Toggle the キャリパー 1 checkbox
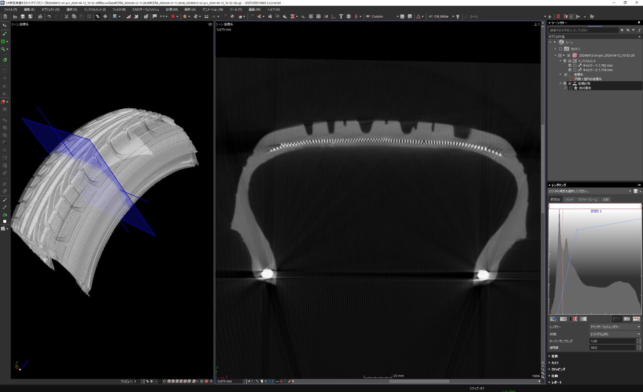 (x=575, y=66)
